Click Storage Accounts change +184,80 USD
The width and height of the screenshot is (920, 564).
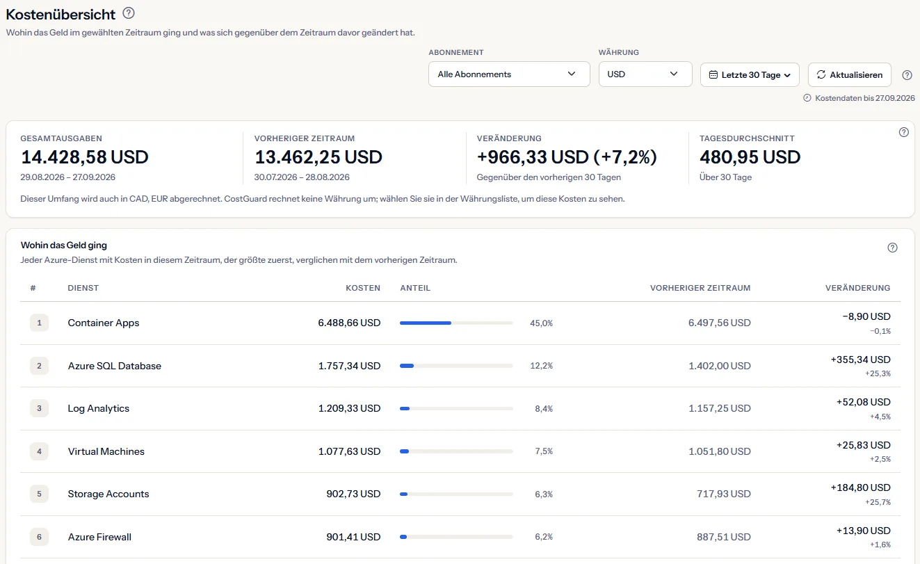coord(860,488)
